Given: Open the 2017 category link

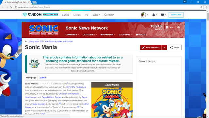Looking at the screenshot, I should click(x=42, y=42).
